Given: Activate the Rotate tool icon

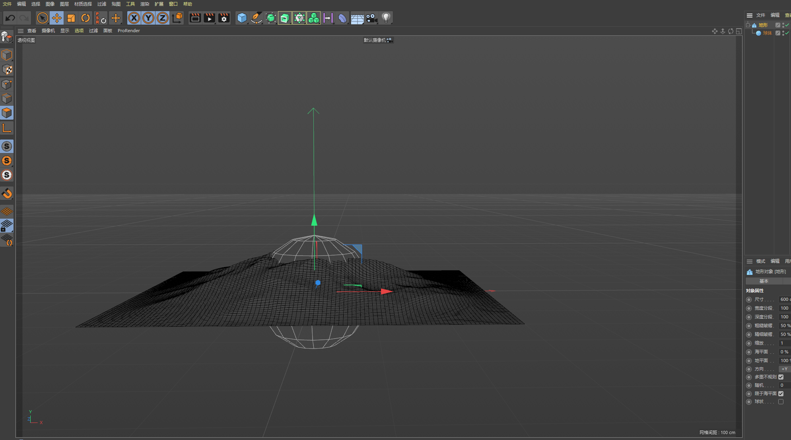Looking at the screenshot, I should click(x=86, y=18).
